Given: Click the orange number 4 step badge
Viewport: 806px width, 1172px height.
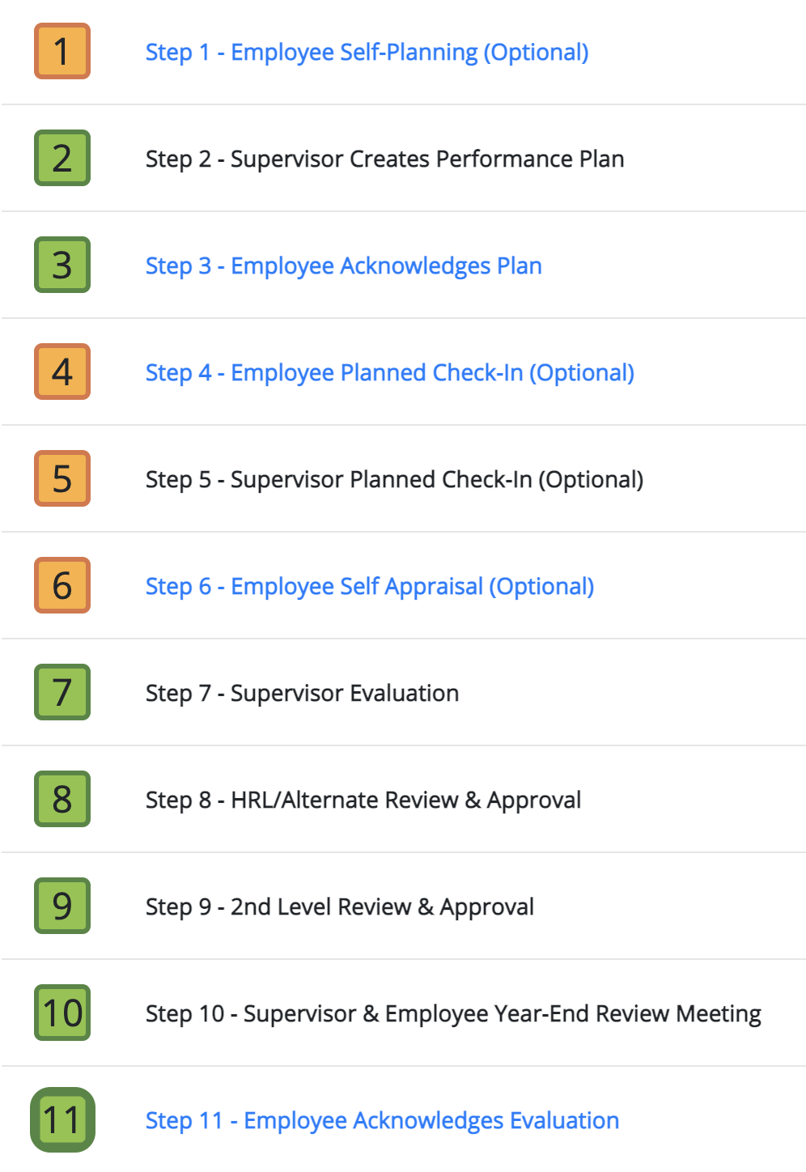Looking at the screenshot, I should (x=62, y=372).
